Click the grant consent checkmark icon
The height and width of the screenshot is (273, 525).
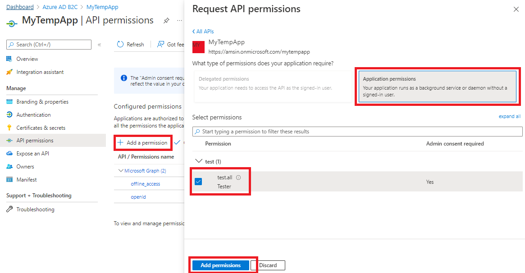point(177,142)
